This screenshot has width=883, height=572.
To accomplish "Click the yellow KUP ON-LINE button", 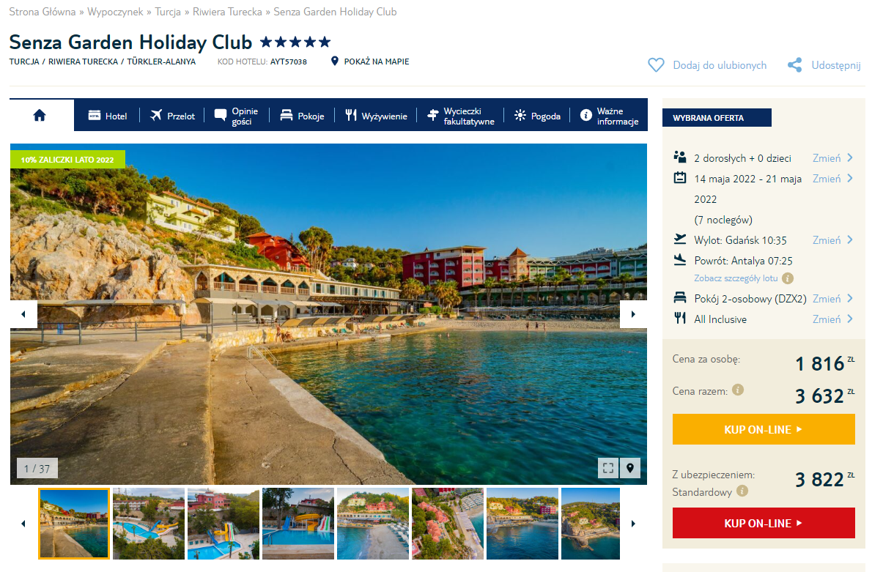I will [764, 429].
